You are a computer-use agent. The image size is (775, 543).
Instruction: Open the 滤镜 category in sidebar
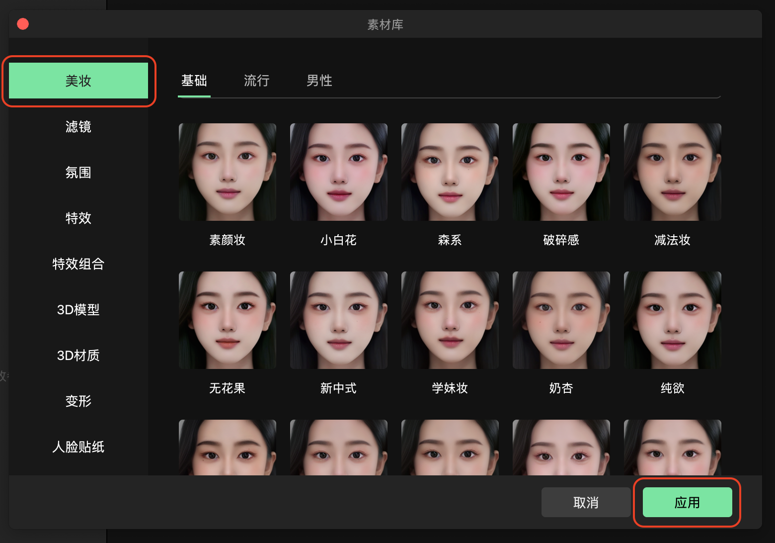78,127
